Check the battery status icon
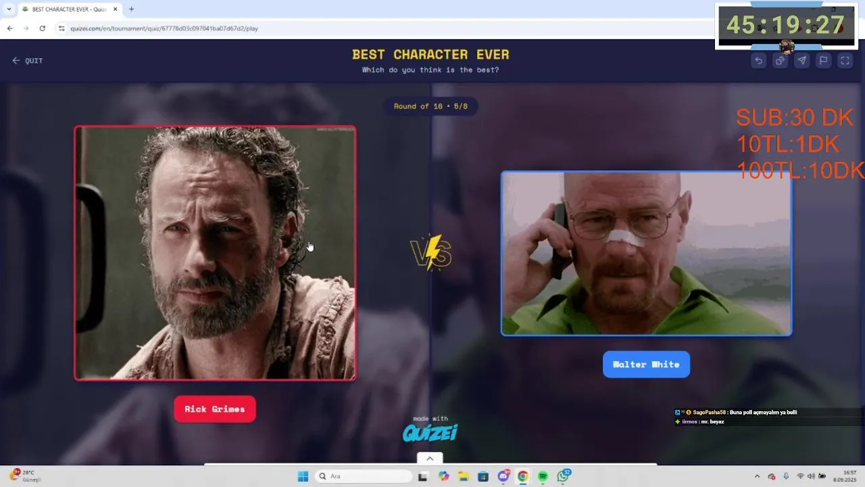Image resolution: width=865 pixels, height=487 pixels. click(822, 476)
